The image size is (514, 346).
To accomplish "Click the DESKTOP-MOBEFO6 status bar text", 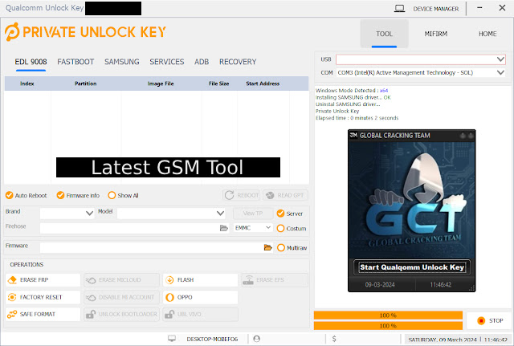I will (212, 339).
